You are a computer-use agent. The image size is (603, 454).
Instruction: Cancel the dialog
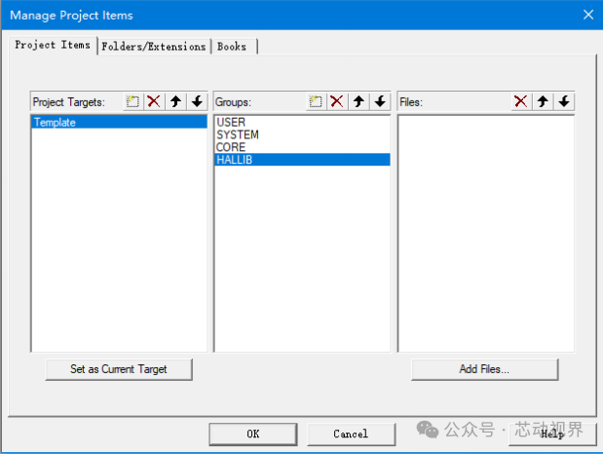click(x=351, y=434)
